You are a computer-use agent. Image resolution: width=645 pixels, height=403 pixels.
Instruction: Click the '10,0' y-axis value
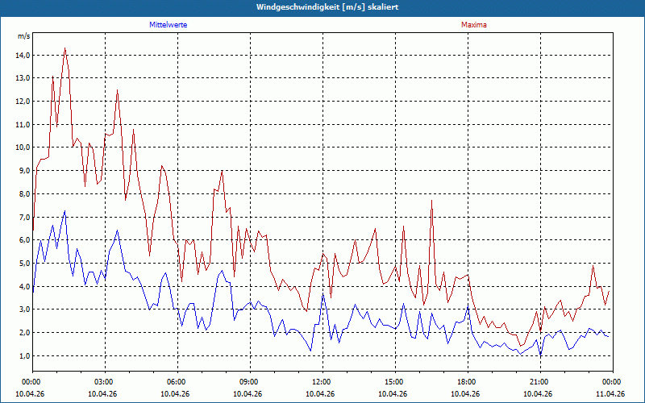pos(23,147)
